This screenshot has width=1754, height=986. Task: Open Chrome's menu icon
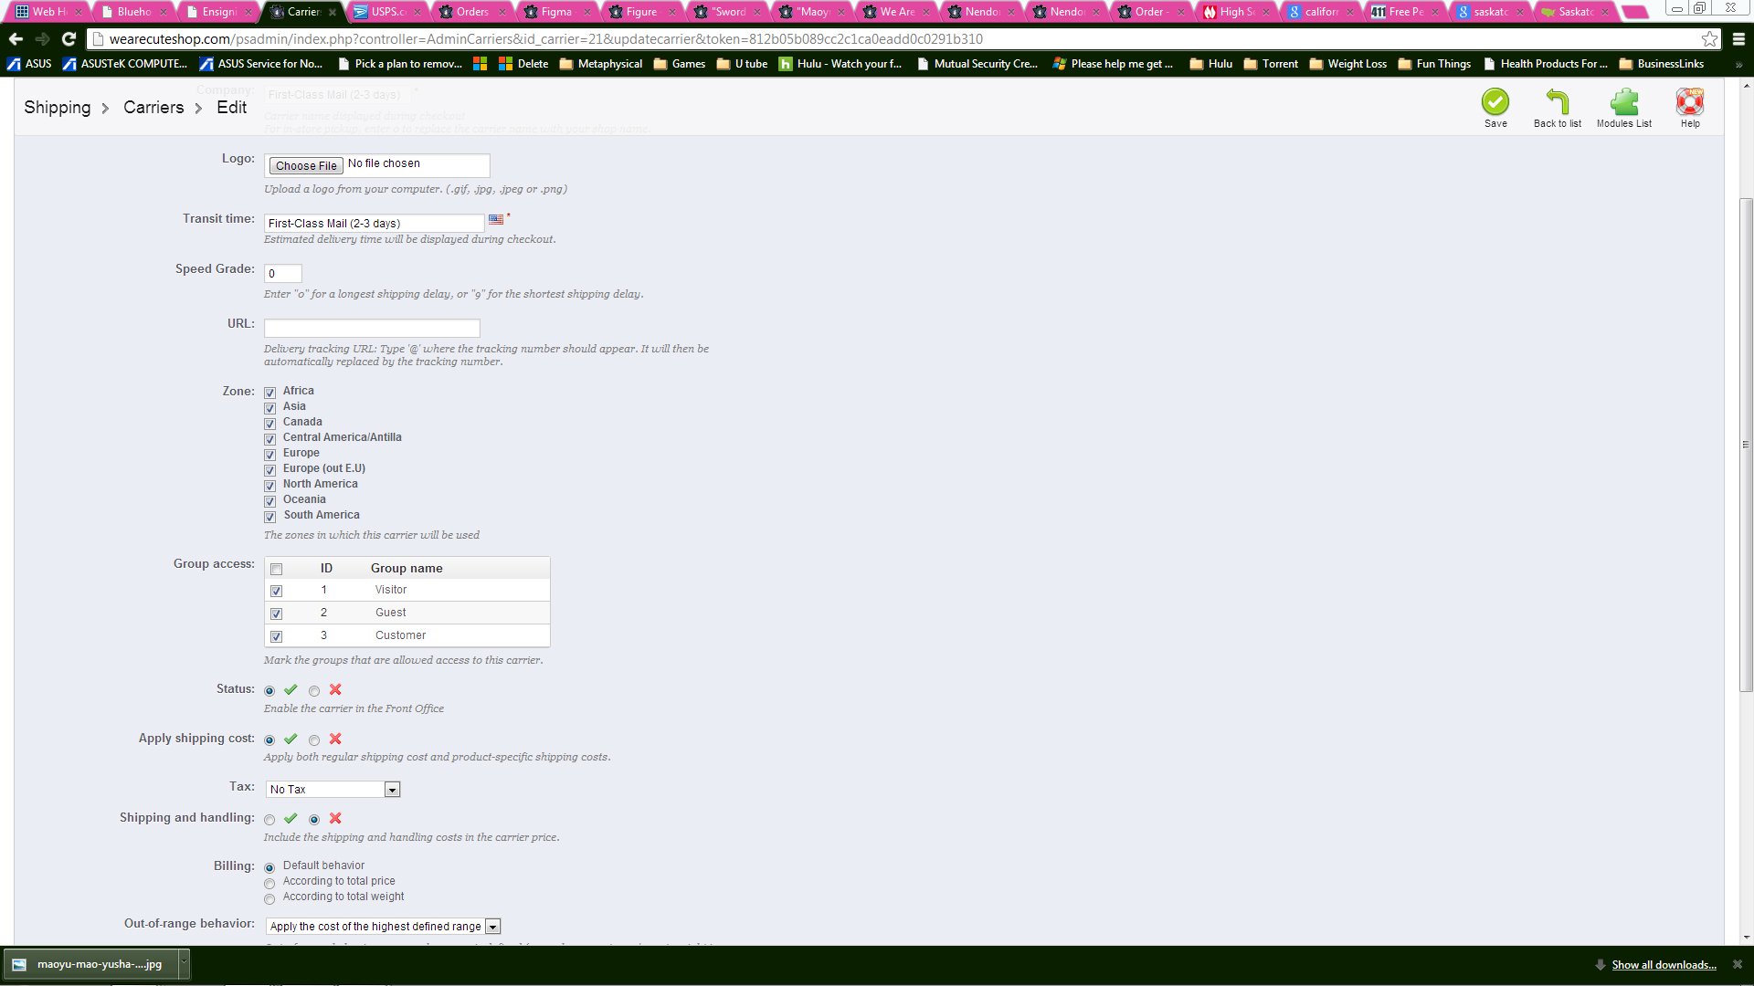[x=1738, y=39]
